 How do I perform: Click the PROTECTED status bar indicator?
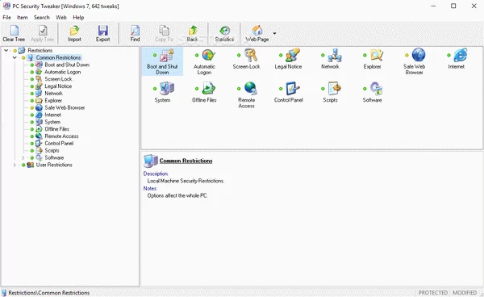click(432, 293)
